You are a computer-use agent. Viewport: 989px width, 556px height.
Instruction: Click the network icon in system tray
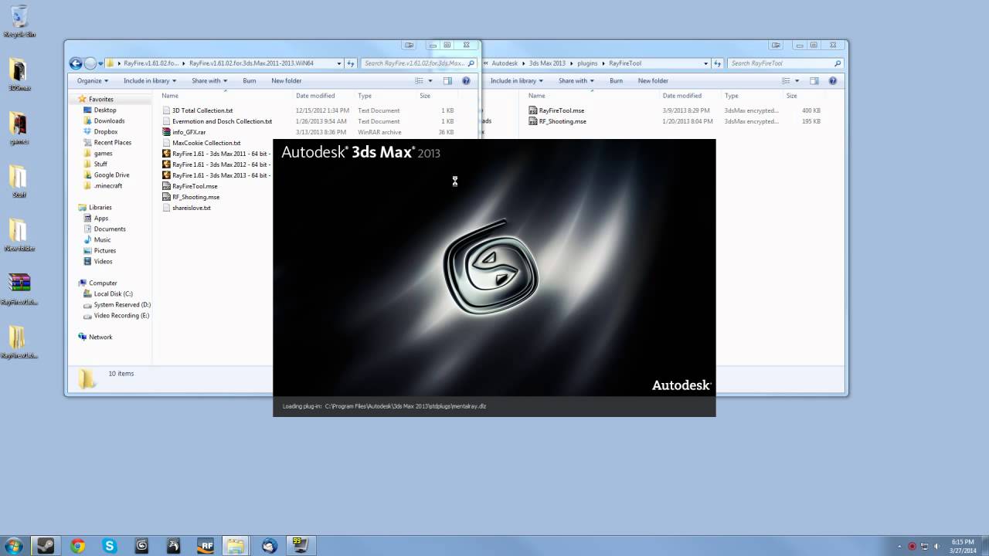[x=924, y=546]
